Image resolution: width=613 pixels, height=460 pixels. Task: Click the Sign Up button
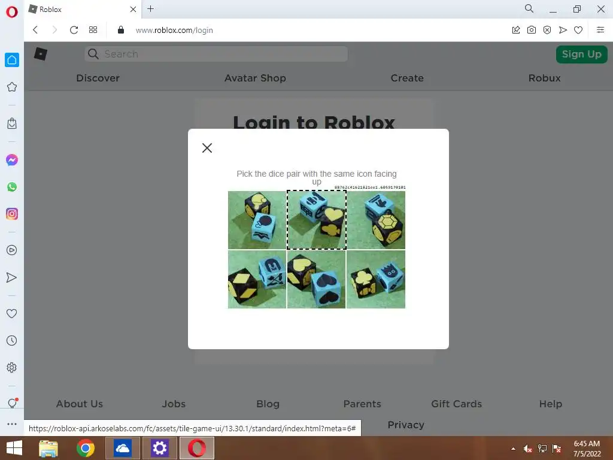581,54
